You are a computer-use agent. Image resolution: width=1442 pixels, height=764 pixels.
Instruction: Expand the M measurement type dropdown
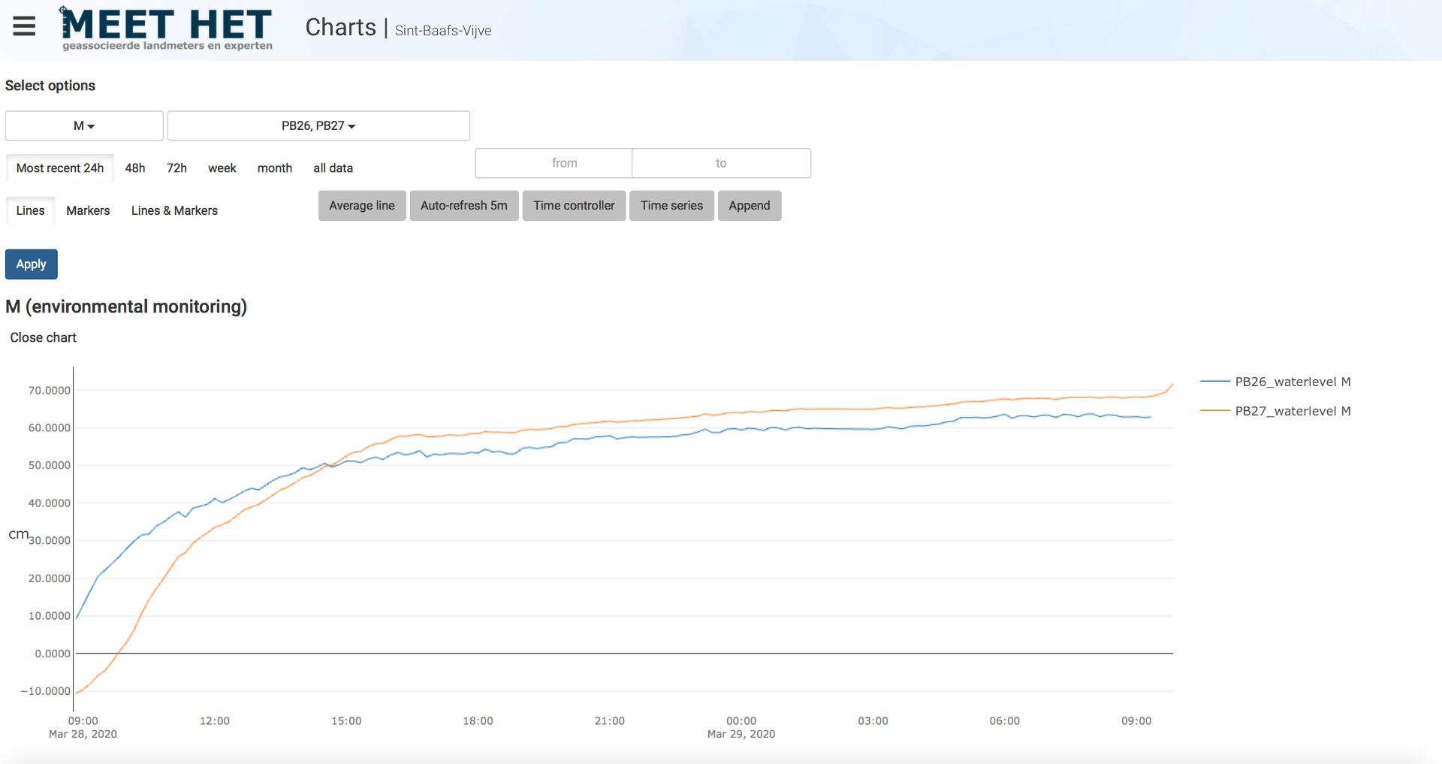click(x=84, y=126)
